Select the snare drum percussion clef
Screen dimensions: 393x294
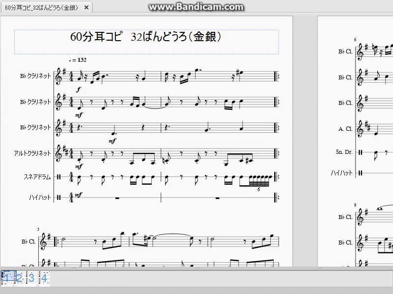point(59,177)
